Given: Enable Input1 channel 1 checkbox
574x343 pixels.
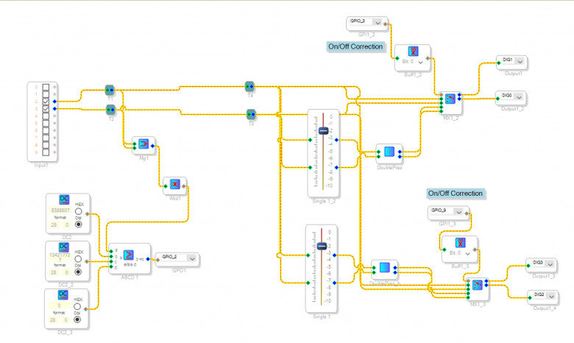Looking at the screenshot, I should 46,94.
